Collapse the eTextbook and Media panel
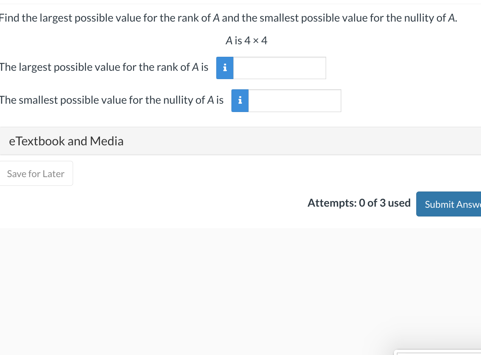Viewport: 481px width, 355px height. pyautogui.click(x=66, y=141)
